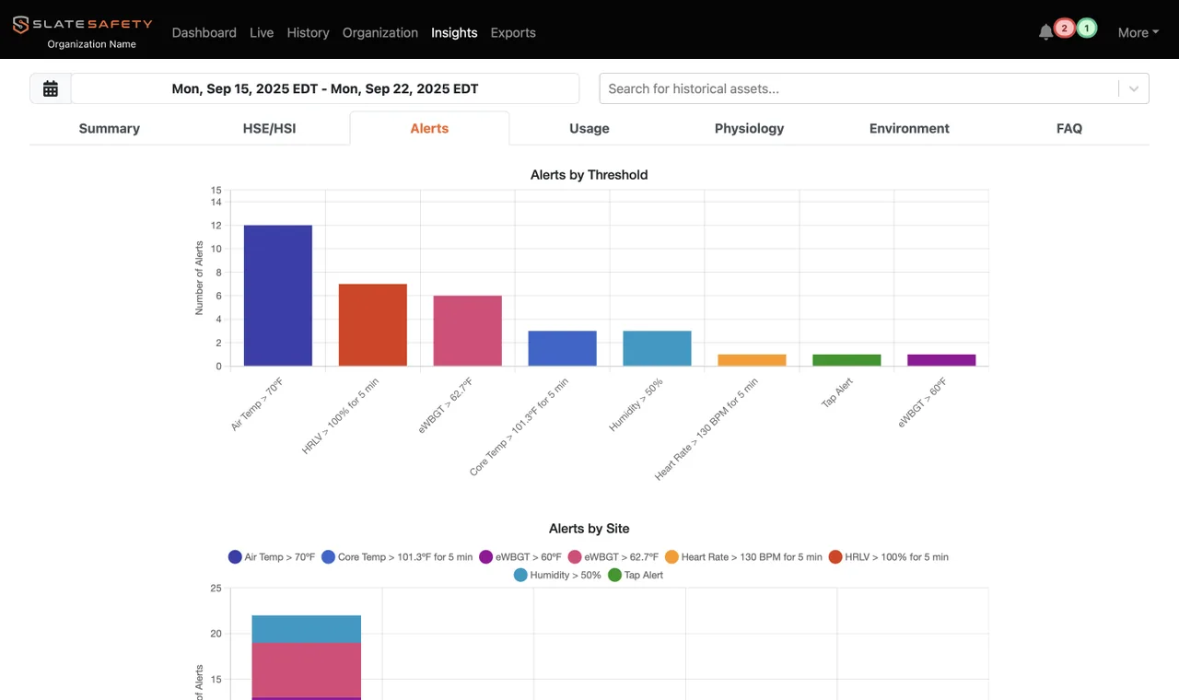
Task: Toggle Heart Rate > 130 BPM legend item
Action: tap(744, 556)
